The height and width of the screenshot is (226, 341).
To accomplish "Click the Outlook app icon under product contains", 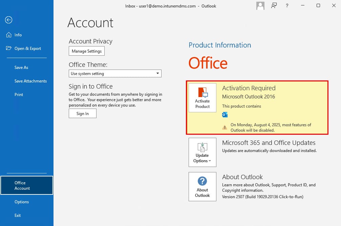I will (x=225, y=115).
